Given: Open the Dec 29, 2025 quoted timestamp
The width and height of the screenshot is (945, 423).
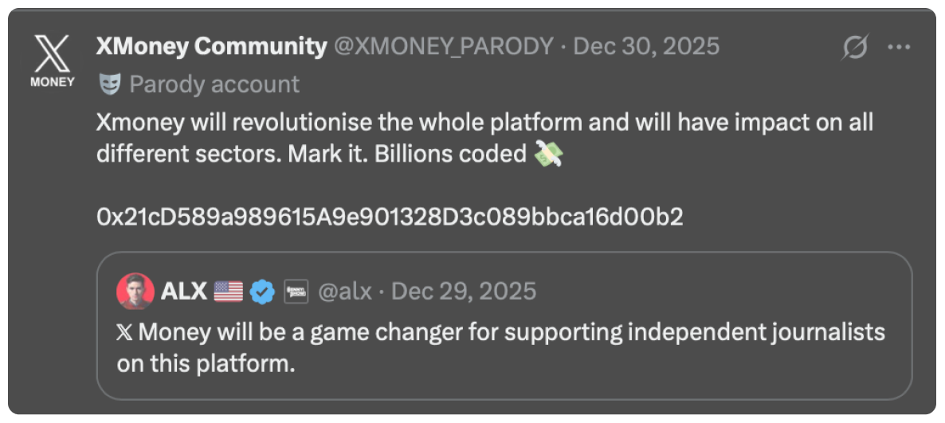Looking at the screenshot, I should [464, 292].
